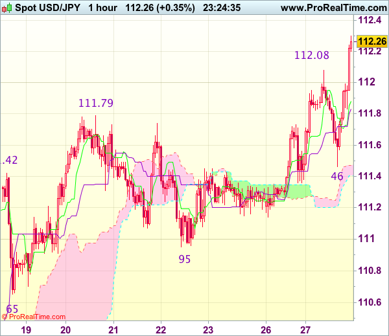Image resolution: width=389 pixels, height=336 pixels.
Task: Click the date label 27 on time axis
Action: click(305, 330)
